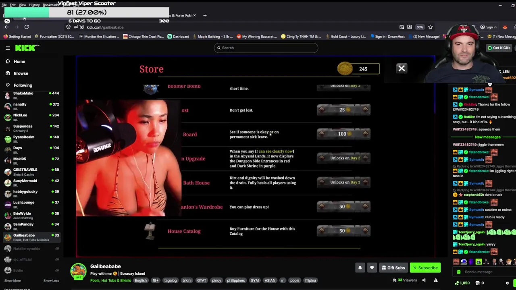Bookmark this page with the star icon
Image resolution: width=516 pixels, height=290 pixels.
(x=431, y=27)
